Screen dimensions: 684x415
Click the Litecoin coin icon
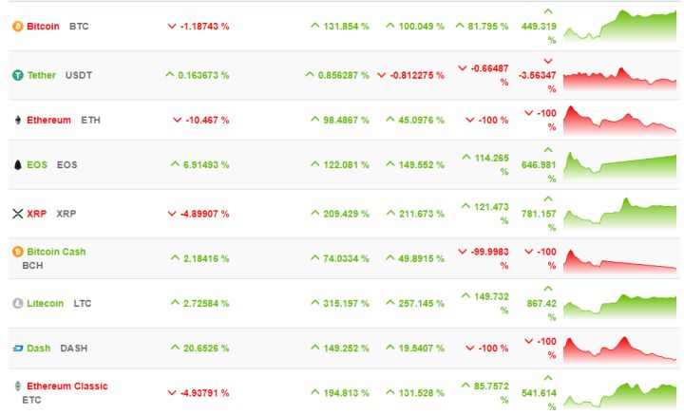click(17, 304)
